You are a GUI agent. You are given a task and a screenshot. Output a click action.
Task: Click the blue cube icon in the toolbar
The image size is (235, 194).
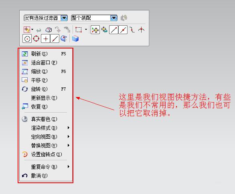tap(75, 38)
